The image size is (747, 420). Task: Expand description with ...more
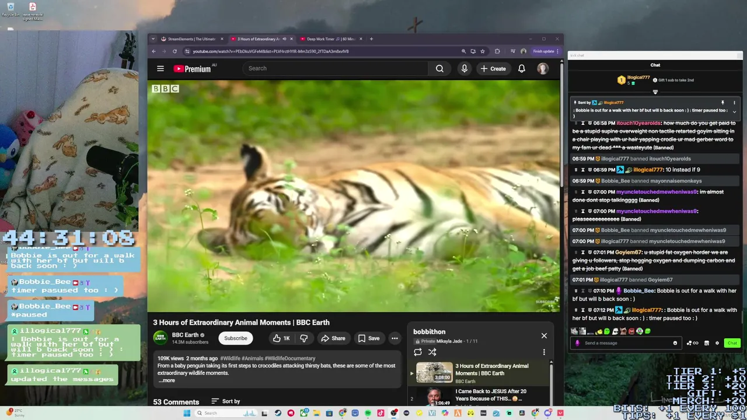(166, 380)
